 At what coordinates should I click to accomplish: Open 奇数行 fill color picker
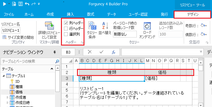click(x=203, y=25)
